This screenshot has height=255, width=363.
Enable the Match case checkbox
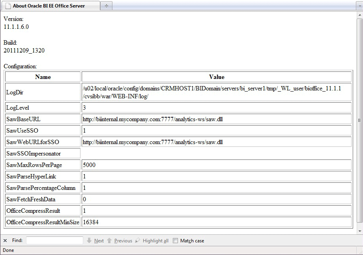[x=176, y=241]
